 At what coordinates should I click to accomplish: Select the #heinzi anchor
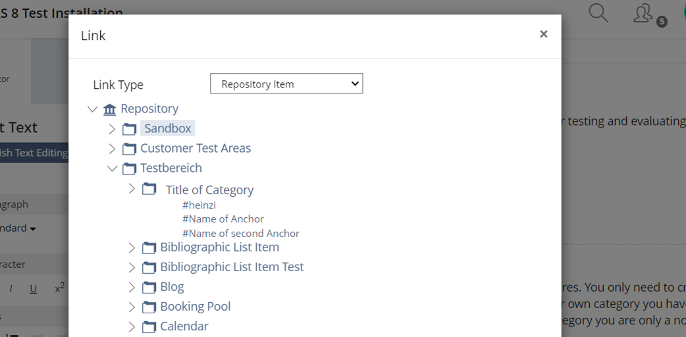tap(199, 205)
